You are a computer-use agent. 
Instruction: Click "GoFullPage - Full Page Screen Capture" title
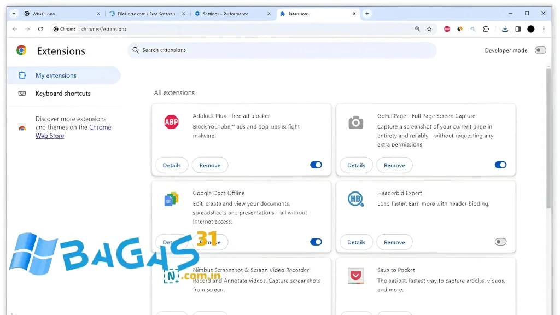pyautogui.click(x=427, y=116)
